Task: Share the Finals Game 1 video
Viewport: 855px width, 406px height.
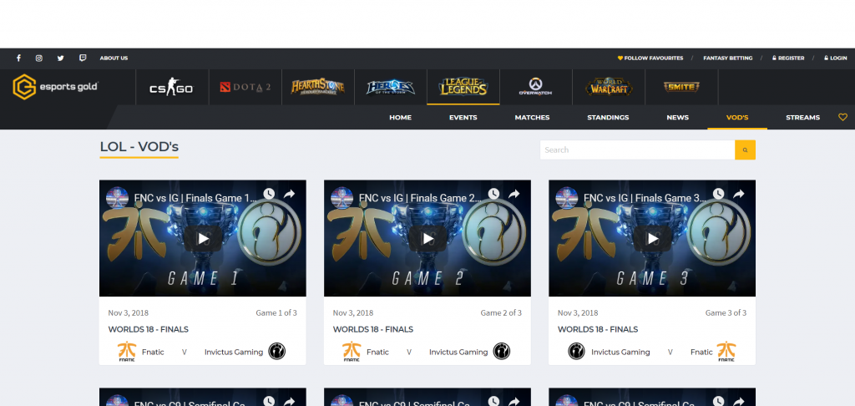Action: coord(290,194)
